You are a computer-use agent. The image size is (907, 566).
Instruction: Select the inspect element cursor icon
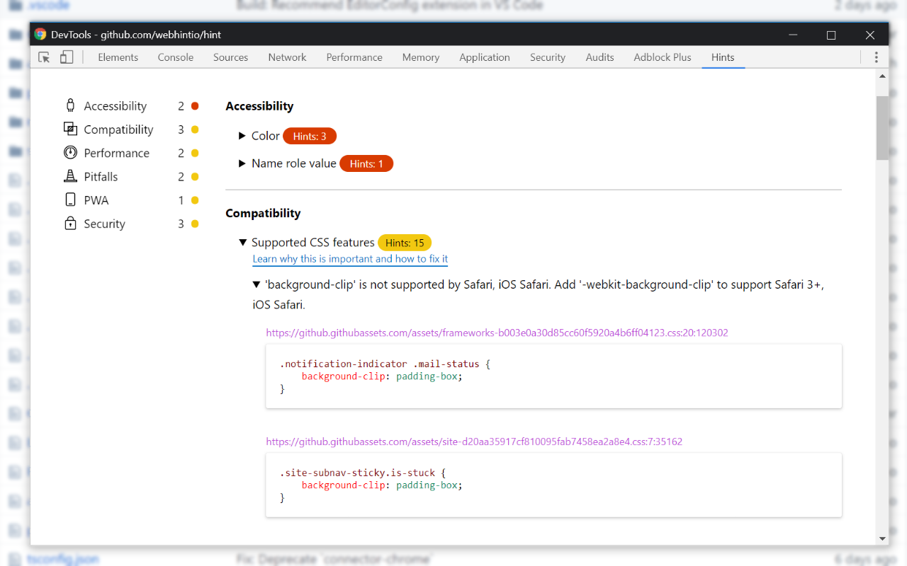(43, 57)
